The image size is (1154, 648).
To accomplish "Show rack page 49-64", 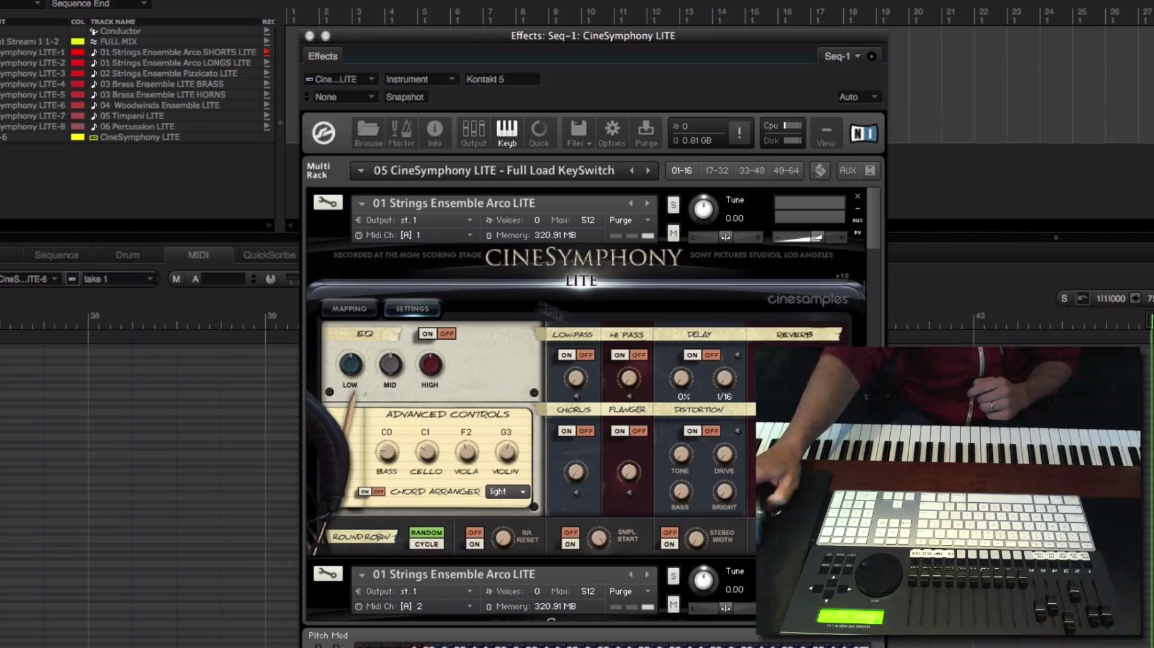I will pos(786,170).
